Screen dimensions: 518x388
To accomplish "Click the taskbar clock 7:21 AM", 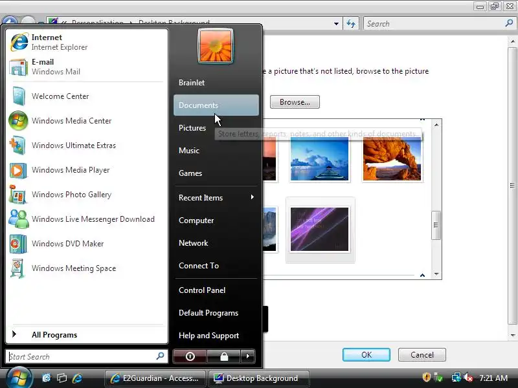I will click(493, 378).
